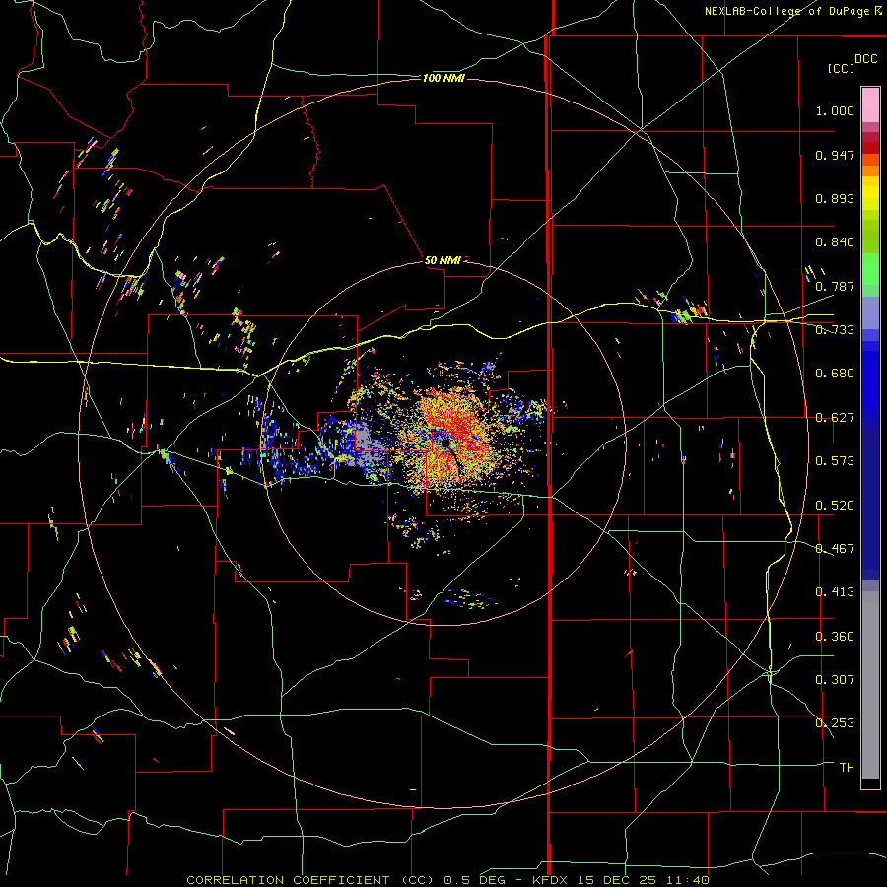The image size is (887, 887).
Task: Click the bright green segment of the color bar
Action: click(870, 269)
